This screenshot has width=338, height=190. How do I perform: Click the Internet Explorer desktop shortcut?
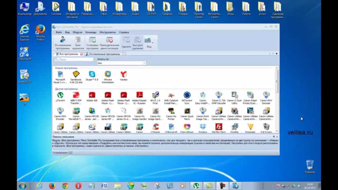[x=25, y=33]
